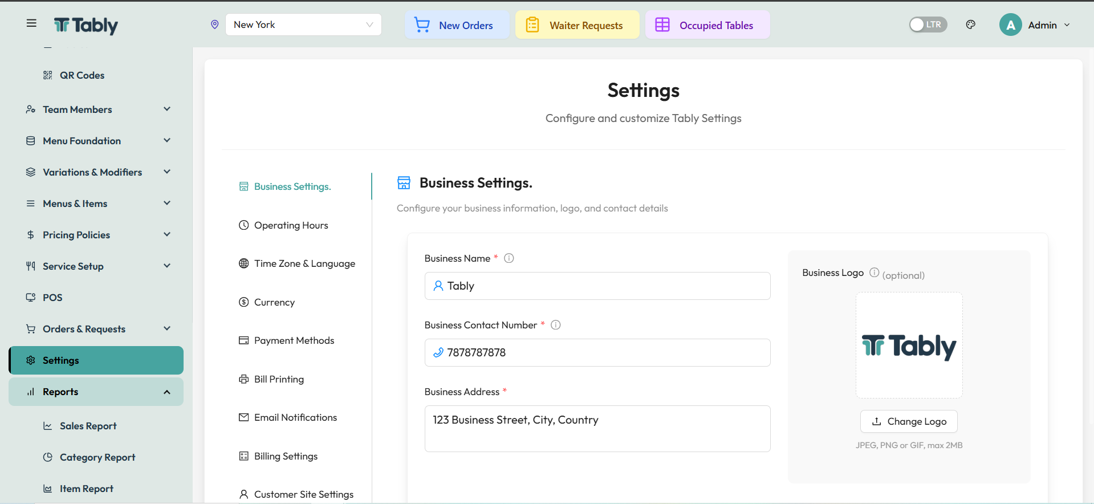Click the Business Logo info icon
The height and width of the screenshot is (504, 1094).
click(x=874, y=273)
